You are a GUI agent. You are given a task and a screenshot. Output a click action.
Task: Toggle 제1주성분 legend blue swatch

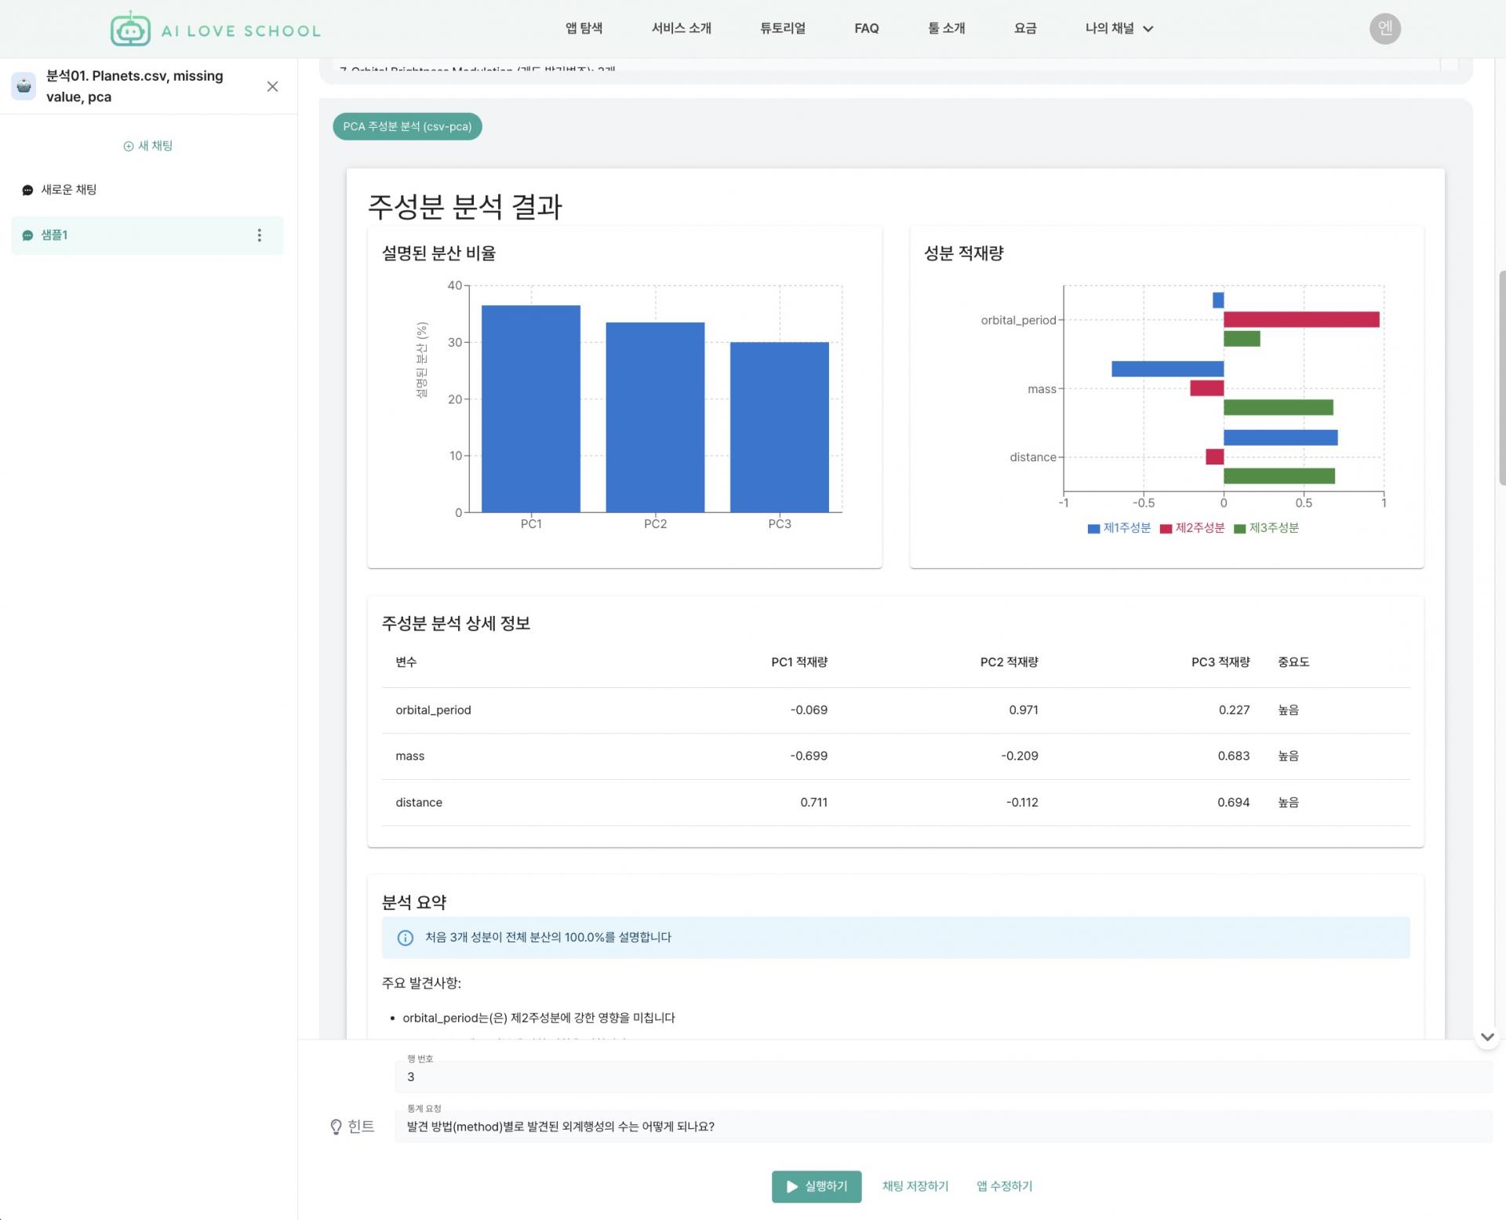pos(1093,529)
